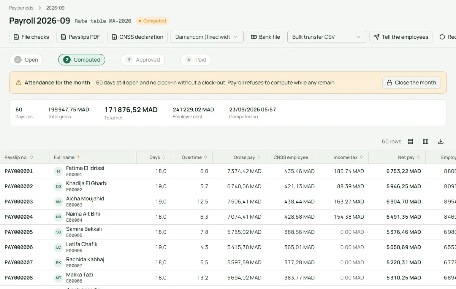Click net pay 6 753,22 MAD

[x=404, y=171]
